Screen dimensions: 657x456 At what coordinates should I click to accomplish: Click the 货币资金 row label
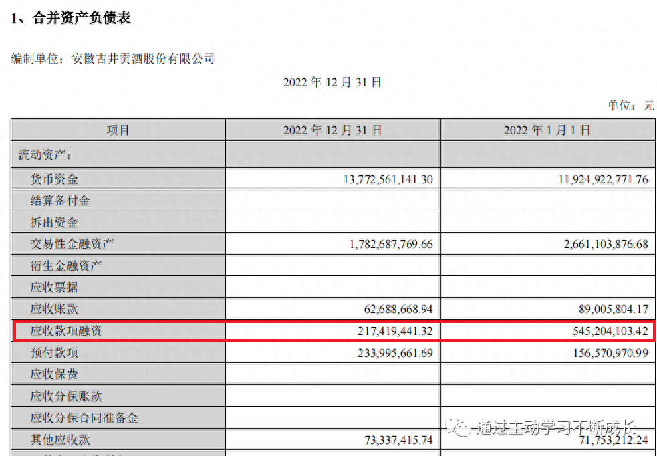pyautogui.click(x=54, y=179)
